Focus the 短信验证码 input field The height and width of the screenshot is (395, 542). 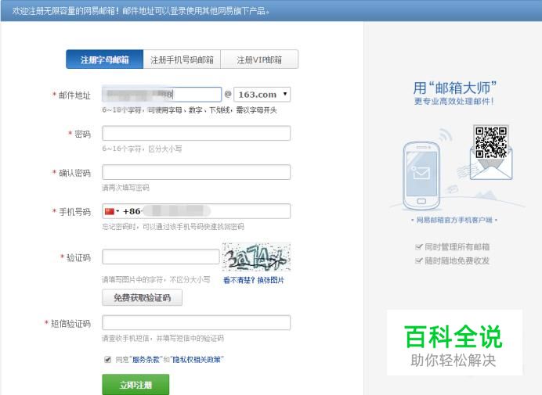coord(197,322)
